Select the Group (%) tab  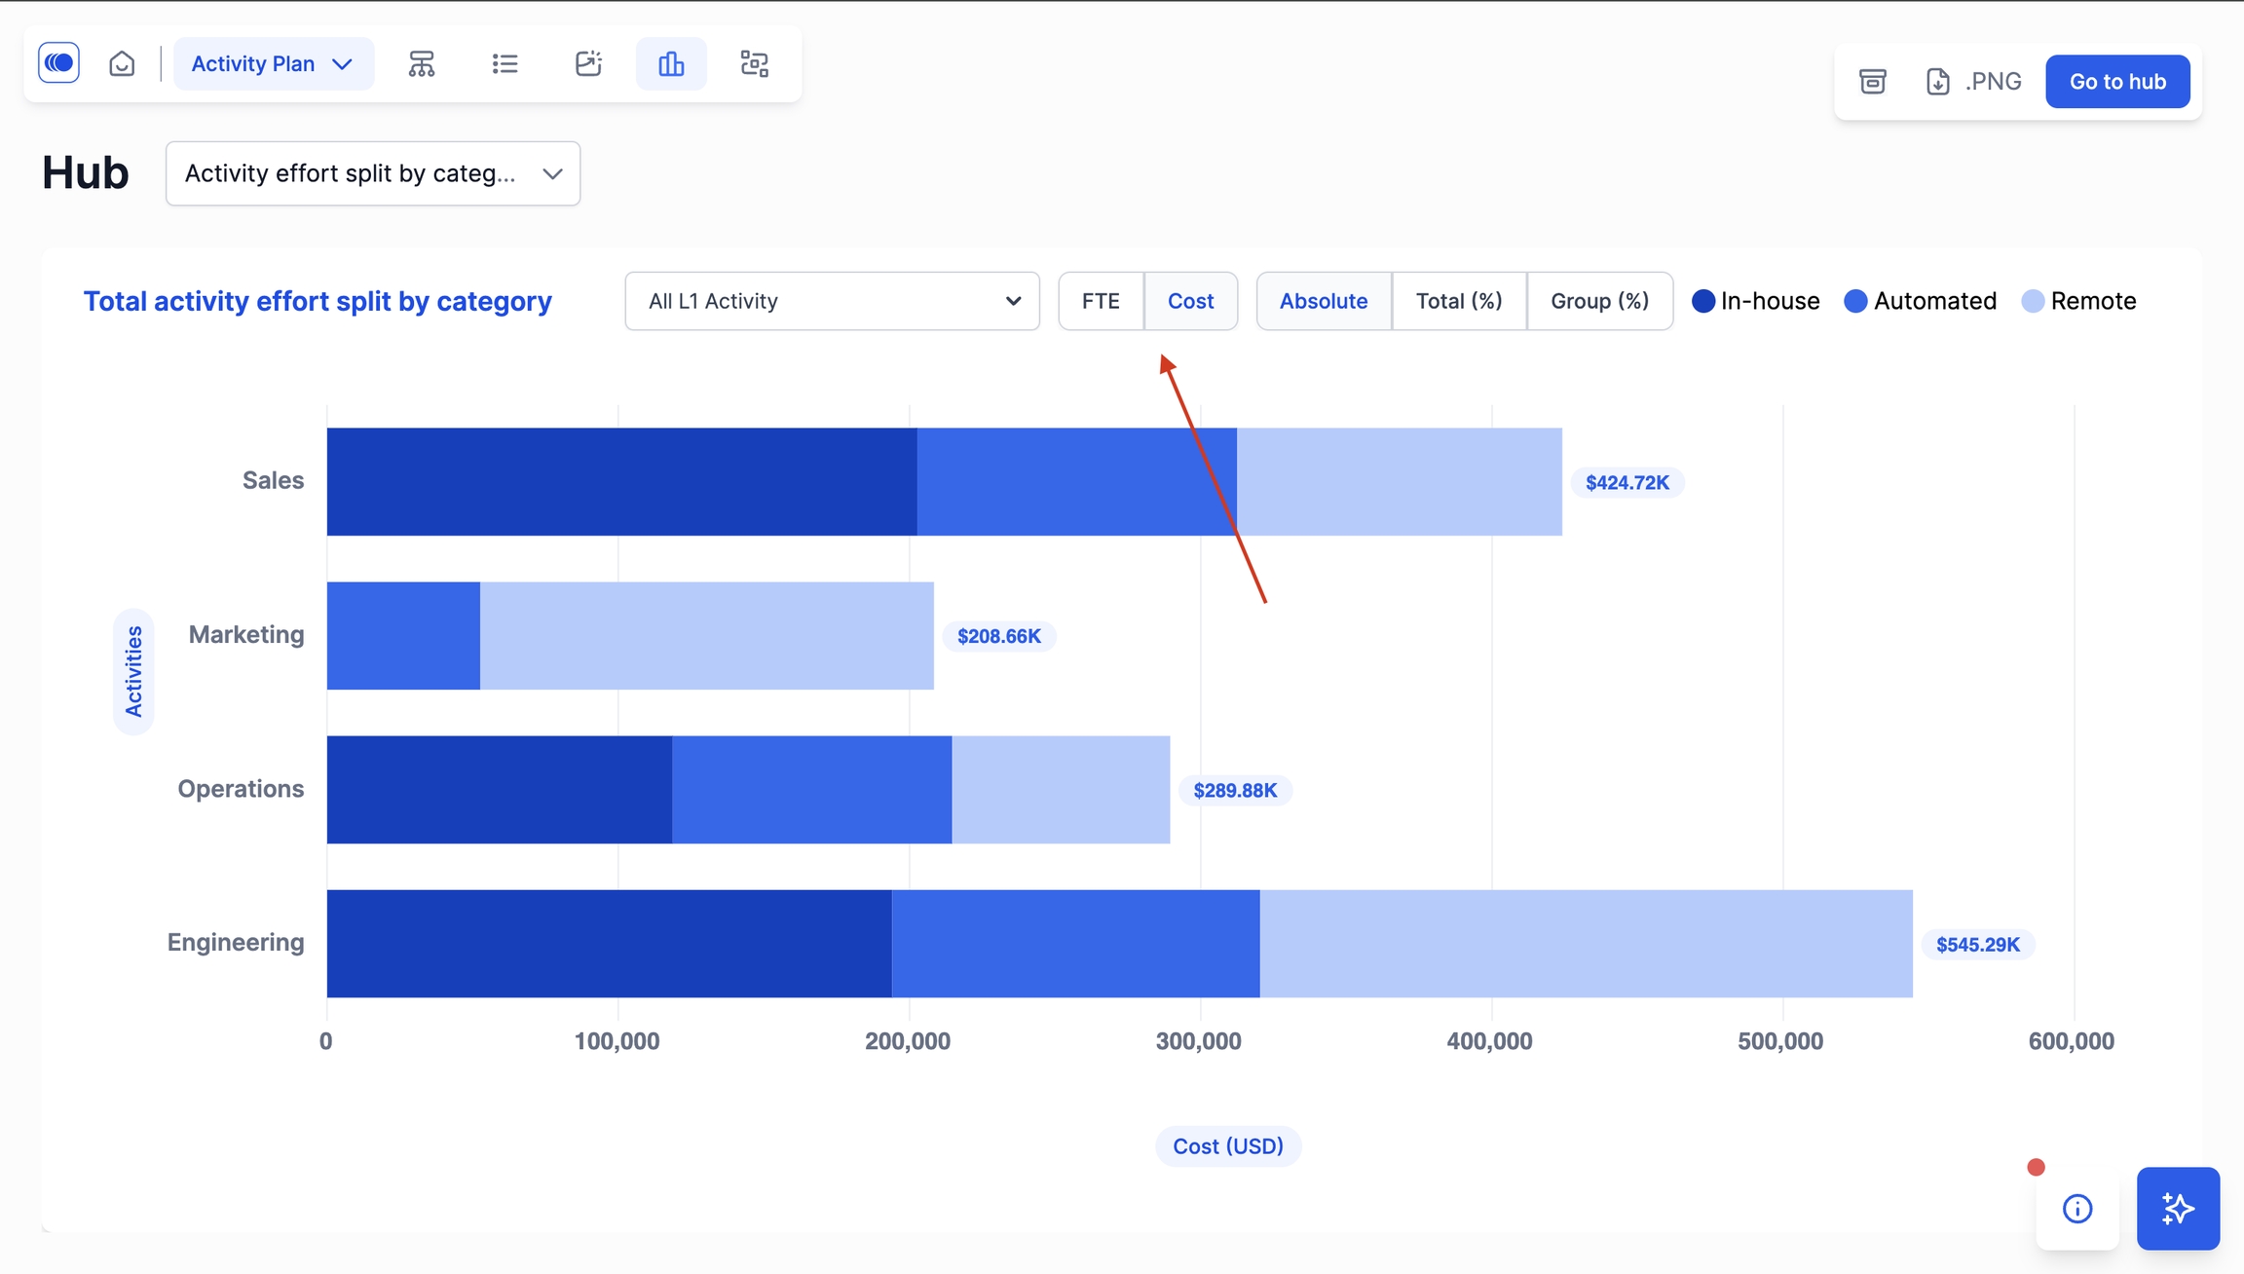click(1599, 301)
